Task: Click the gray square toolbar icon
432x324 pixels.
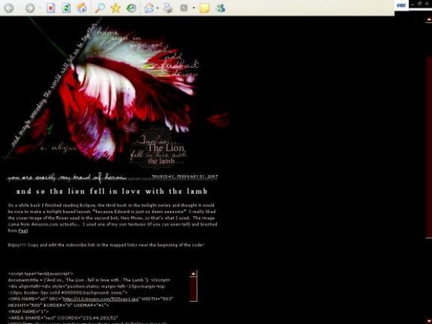Action: click(x=184, y=8)
